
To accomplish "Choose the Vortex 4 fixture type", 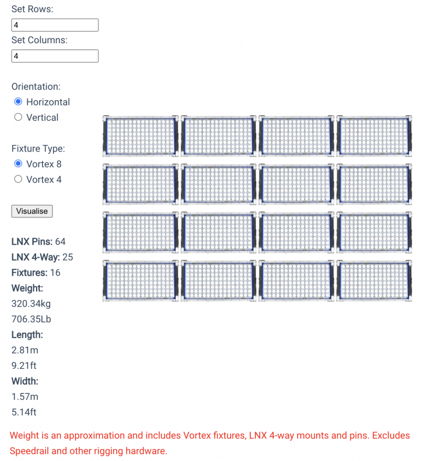I will (x=18, y=180).
